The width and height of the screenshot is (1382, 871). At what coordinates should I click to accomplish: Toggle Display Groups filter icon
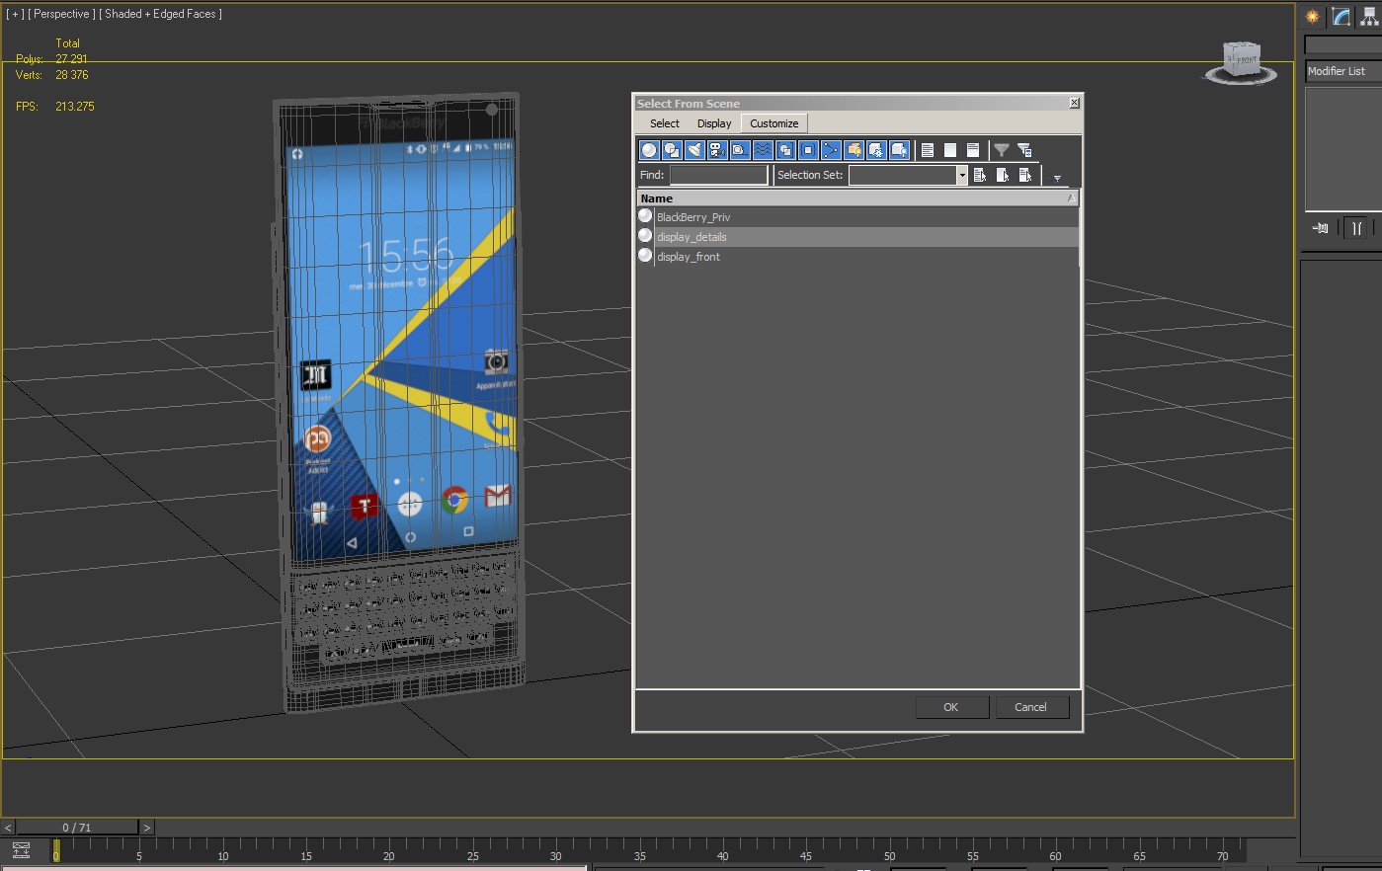[785, 150]
